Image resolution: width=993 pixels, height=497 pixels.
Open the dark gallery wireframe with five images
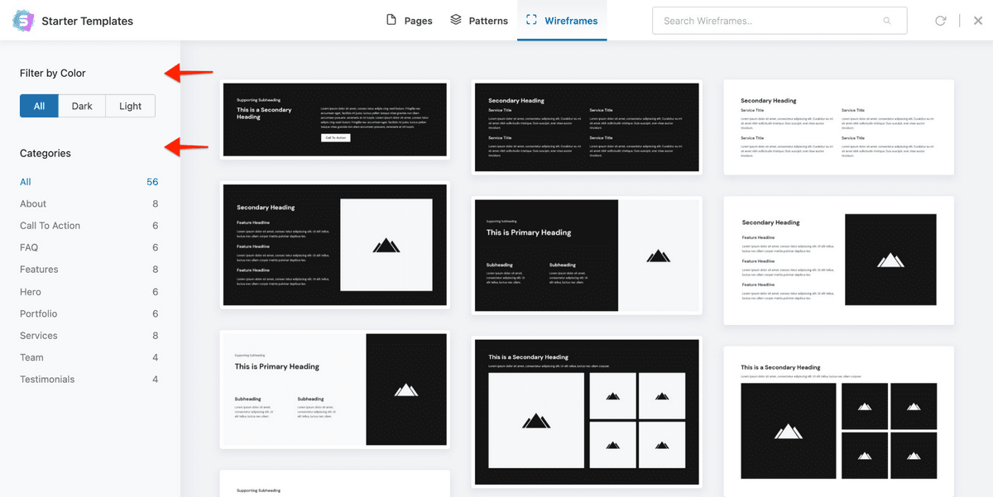coord(588,413)
